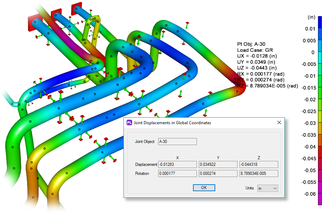Click the OK button
The width and height of the screenshot is (322, 212).
pyautogui.click(x=204, y=187)
